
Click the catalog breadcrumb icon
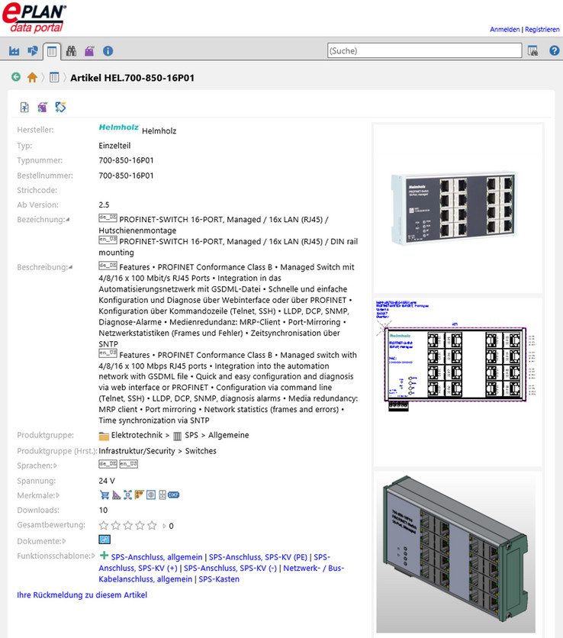point(54,77)
